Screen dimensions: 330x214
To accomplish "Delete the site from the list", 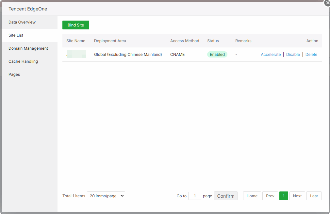I will 311,55.
